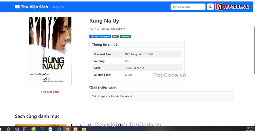Switch to Visual Studio Code in taskbar
The width and height of the screenshot is (255, 131).
tap(59, 129)
